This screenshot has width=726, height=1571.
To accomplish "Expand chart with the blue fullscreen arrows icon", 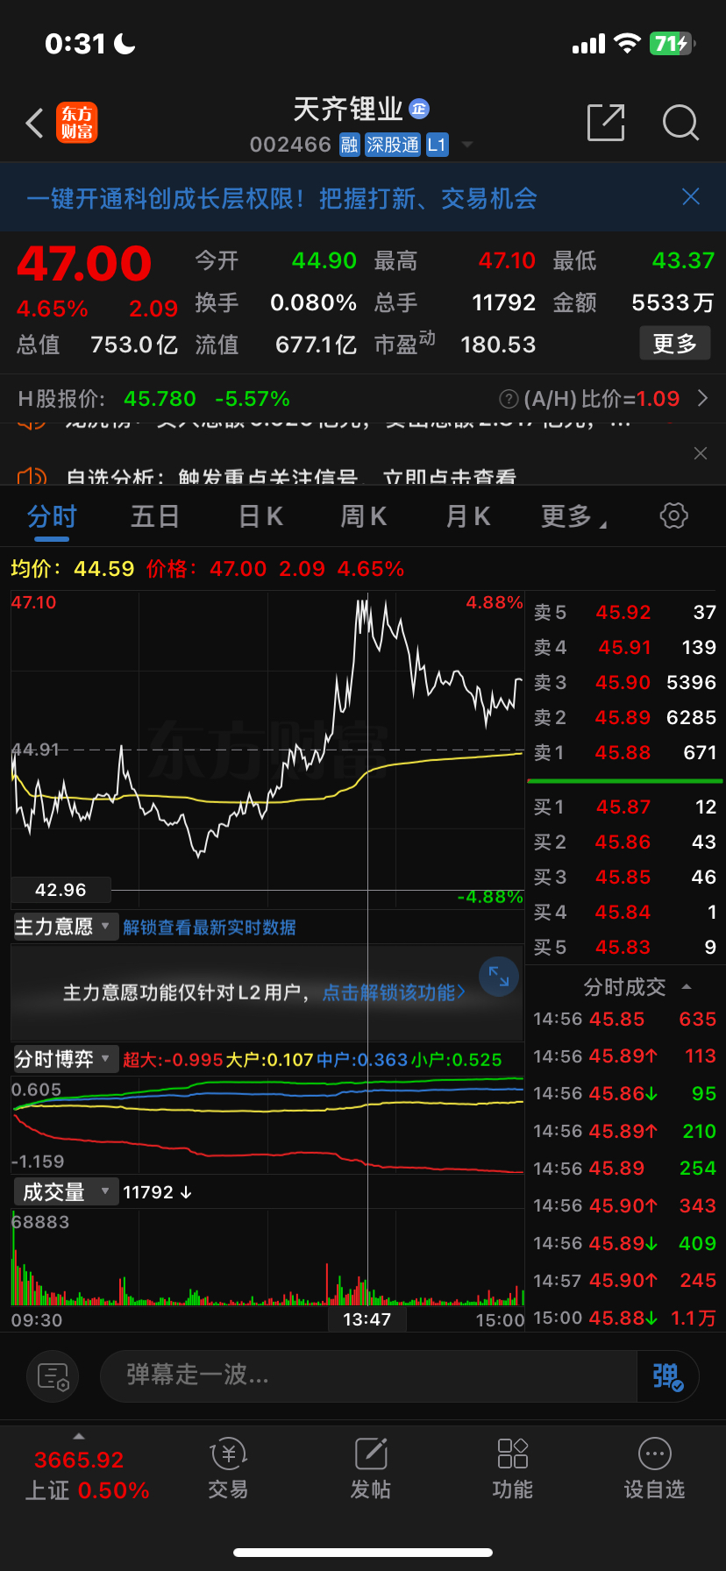I will pyautogui.click(x=499, y=976).
